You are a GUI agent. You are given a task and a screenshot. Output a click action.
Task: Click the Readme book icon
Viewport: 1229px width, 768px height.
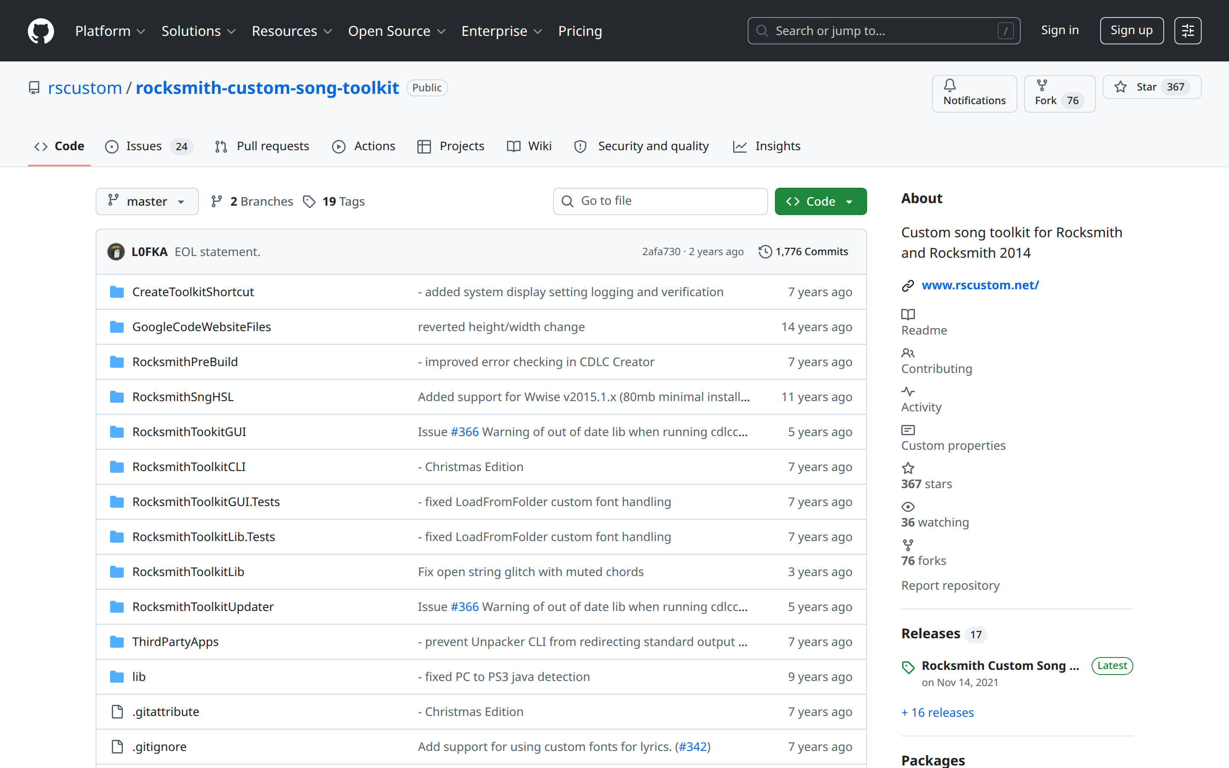point(908,314)
